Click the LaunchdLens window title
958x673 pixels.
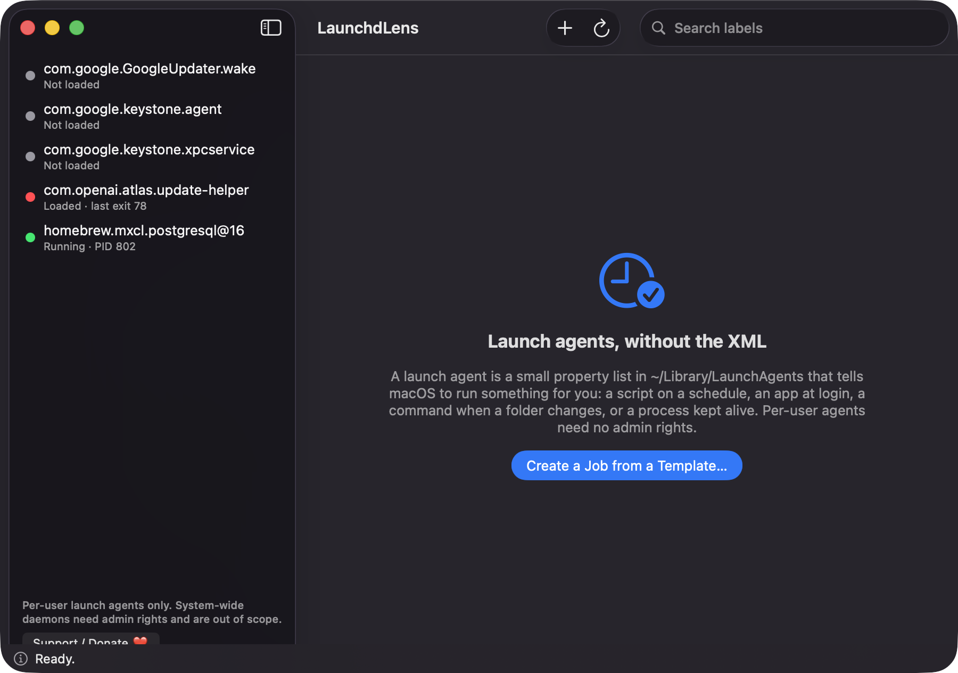(368, 28)
